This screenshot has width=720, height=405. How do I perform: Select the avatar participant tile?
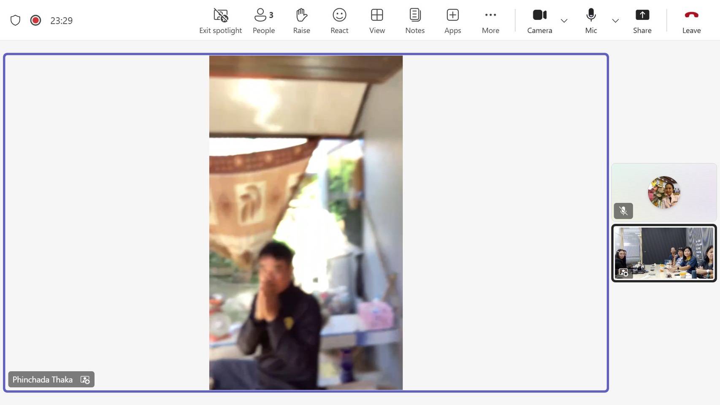(664, 192)
